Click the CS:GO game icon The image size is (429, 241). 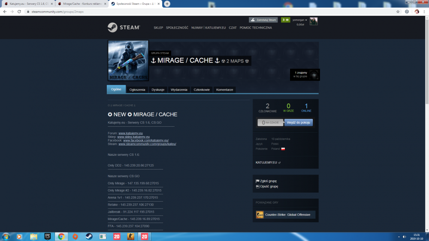coord(260,215)
